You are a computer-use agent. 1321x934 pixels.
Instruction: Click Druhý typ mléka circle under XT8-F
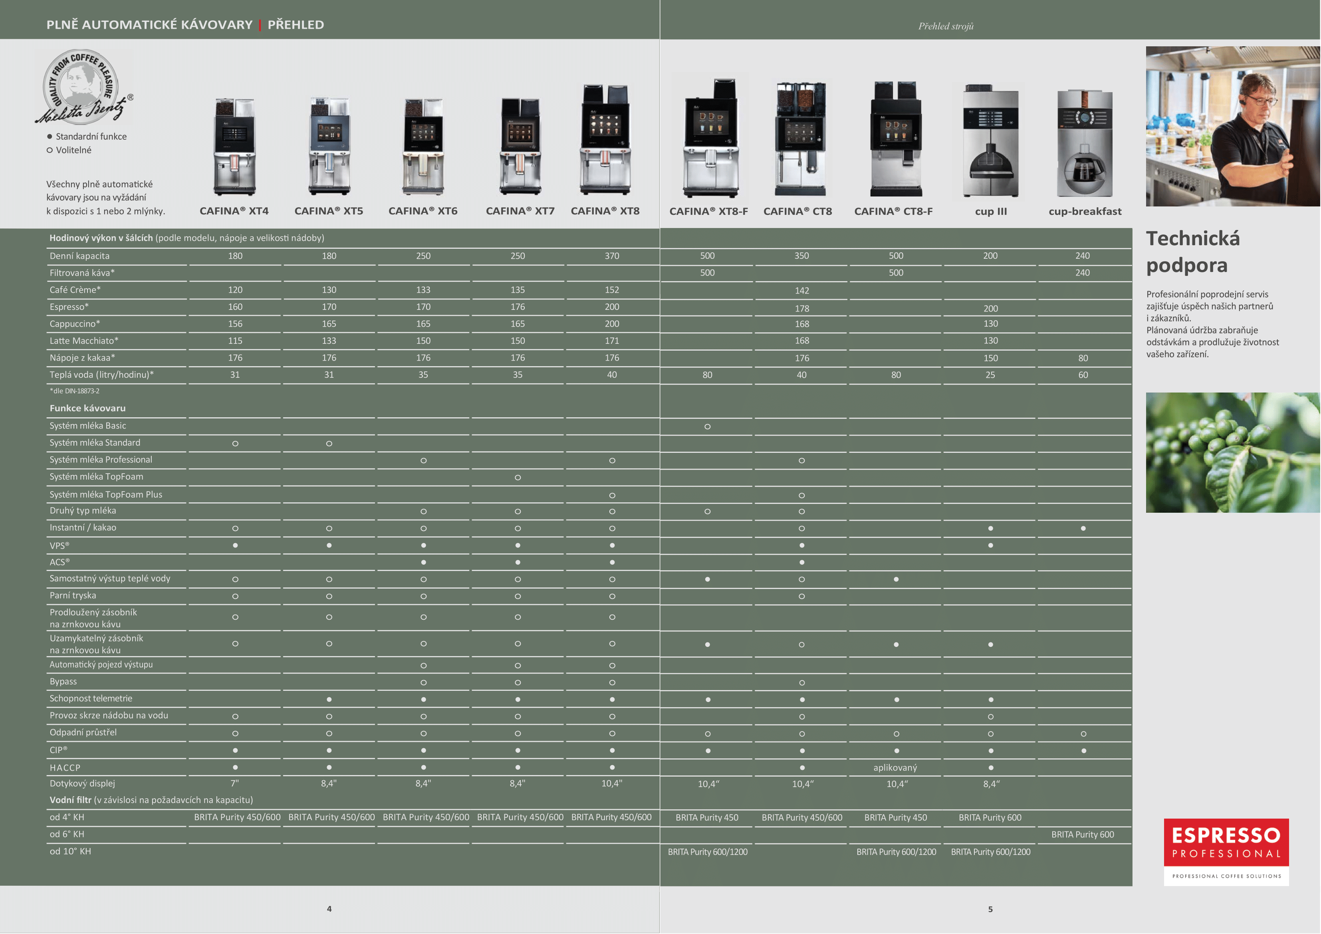[708, 512]
